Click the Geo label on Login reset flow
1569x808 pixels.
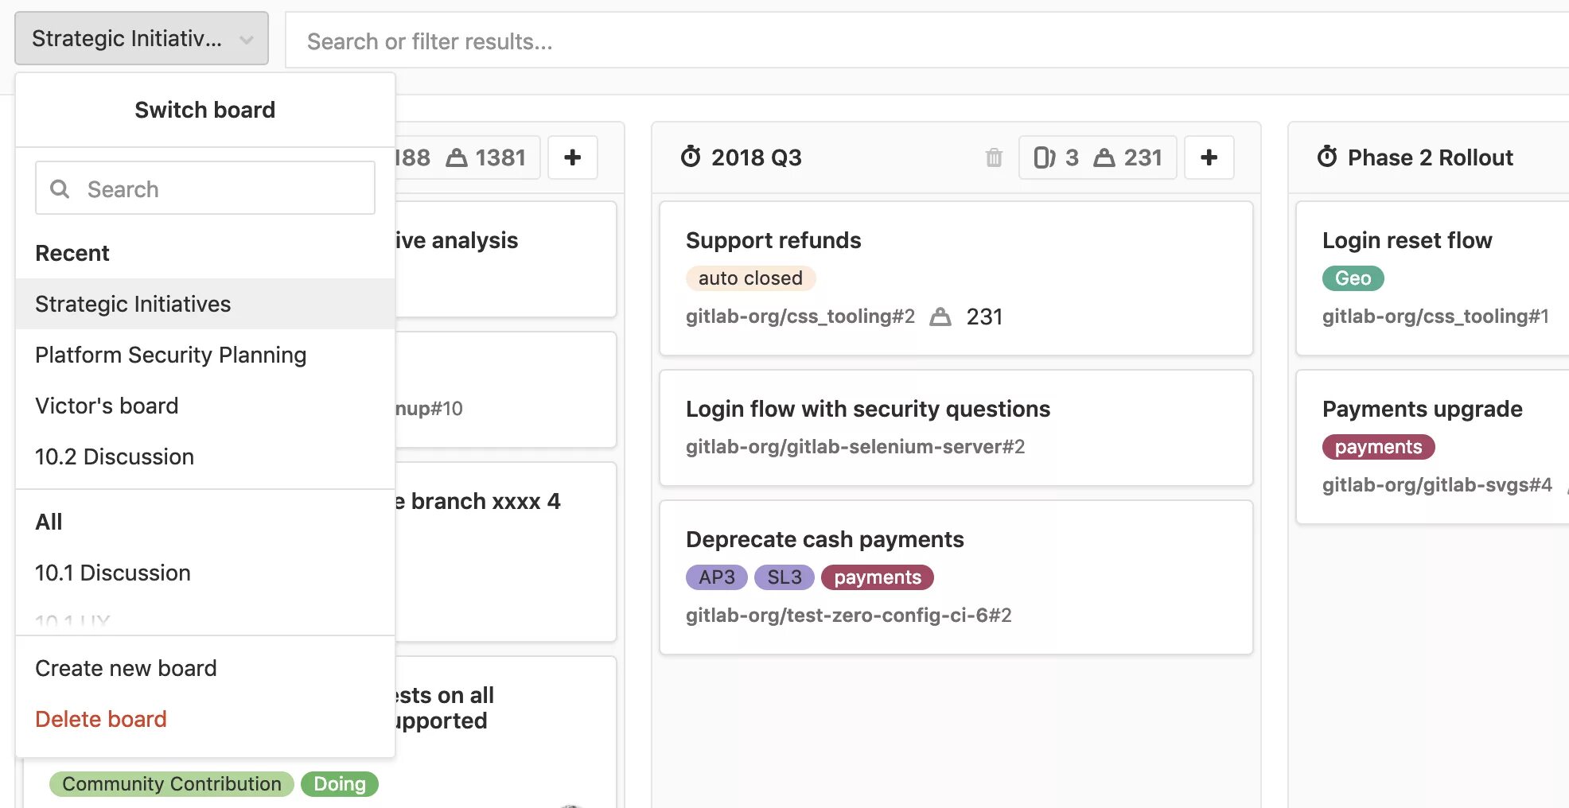point(1353,278)
